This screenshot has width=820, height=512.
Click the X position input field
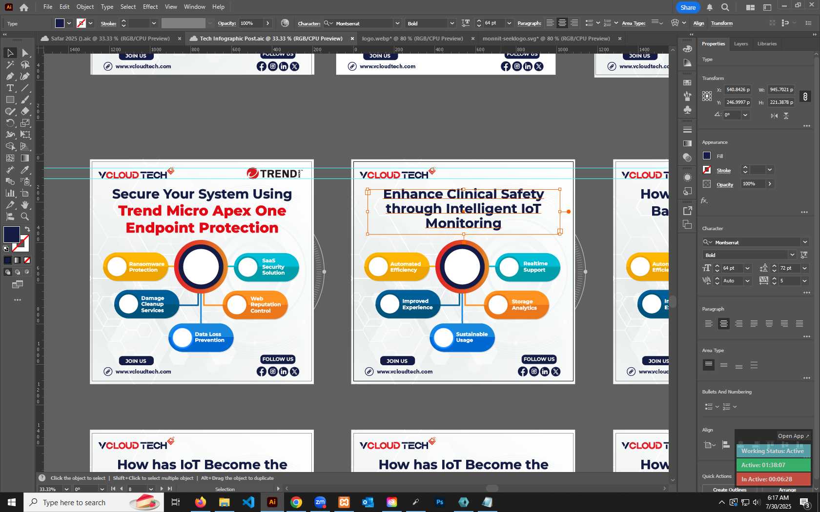(x=738, y=90)
